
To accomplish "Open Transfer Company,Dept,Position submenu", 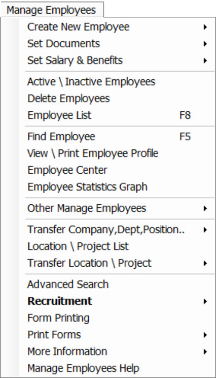I will 117,230.
